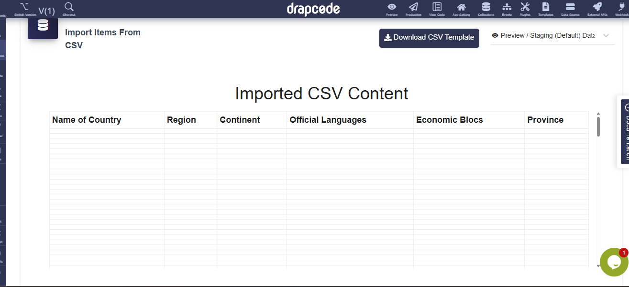Expand the Preview / Staging environment dropdown

tap(552, 36)
